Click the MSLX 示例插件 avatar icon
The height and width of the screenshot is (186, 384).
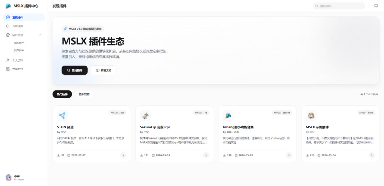coord(311,115)
